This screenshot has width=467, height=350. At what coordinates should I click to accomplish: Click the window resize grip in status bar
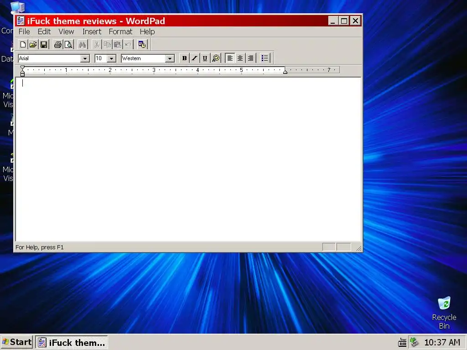click(358, 248)
